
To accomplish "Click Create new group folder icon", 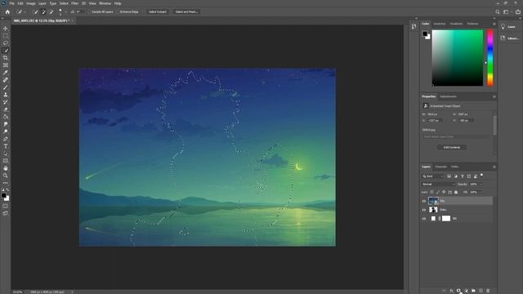I will [473, 291].
